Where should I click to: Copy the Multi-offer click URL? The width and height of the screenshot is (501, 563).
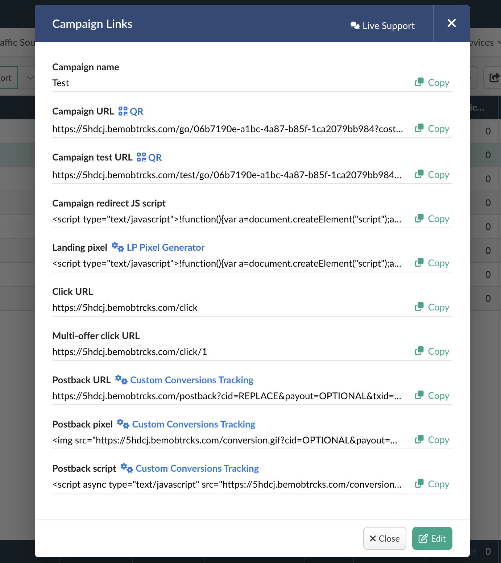point(432,351)
